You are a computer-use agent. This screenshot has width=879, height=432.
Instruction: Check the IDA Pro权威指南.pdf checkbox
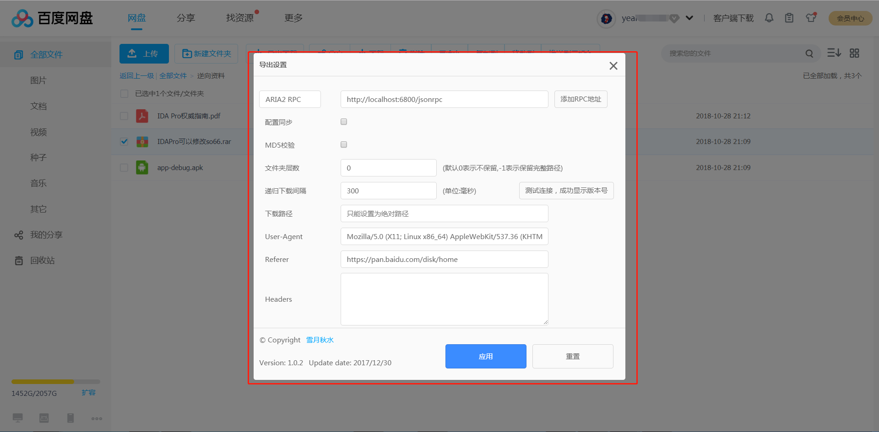pyautogui.click(x=124, y=116)
